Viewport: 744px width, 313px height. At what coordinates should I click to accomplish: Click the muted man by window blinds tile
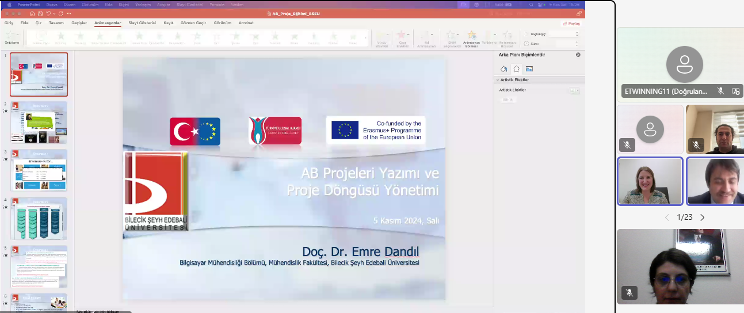click(x=715, y=129)
